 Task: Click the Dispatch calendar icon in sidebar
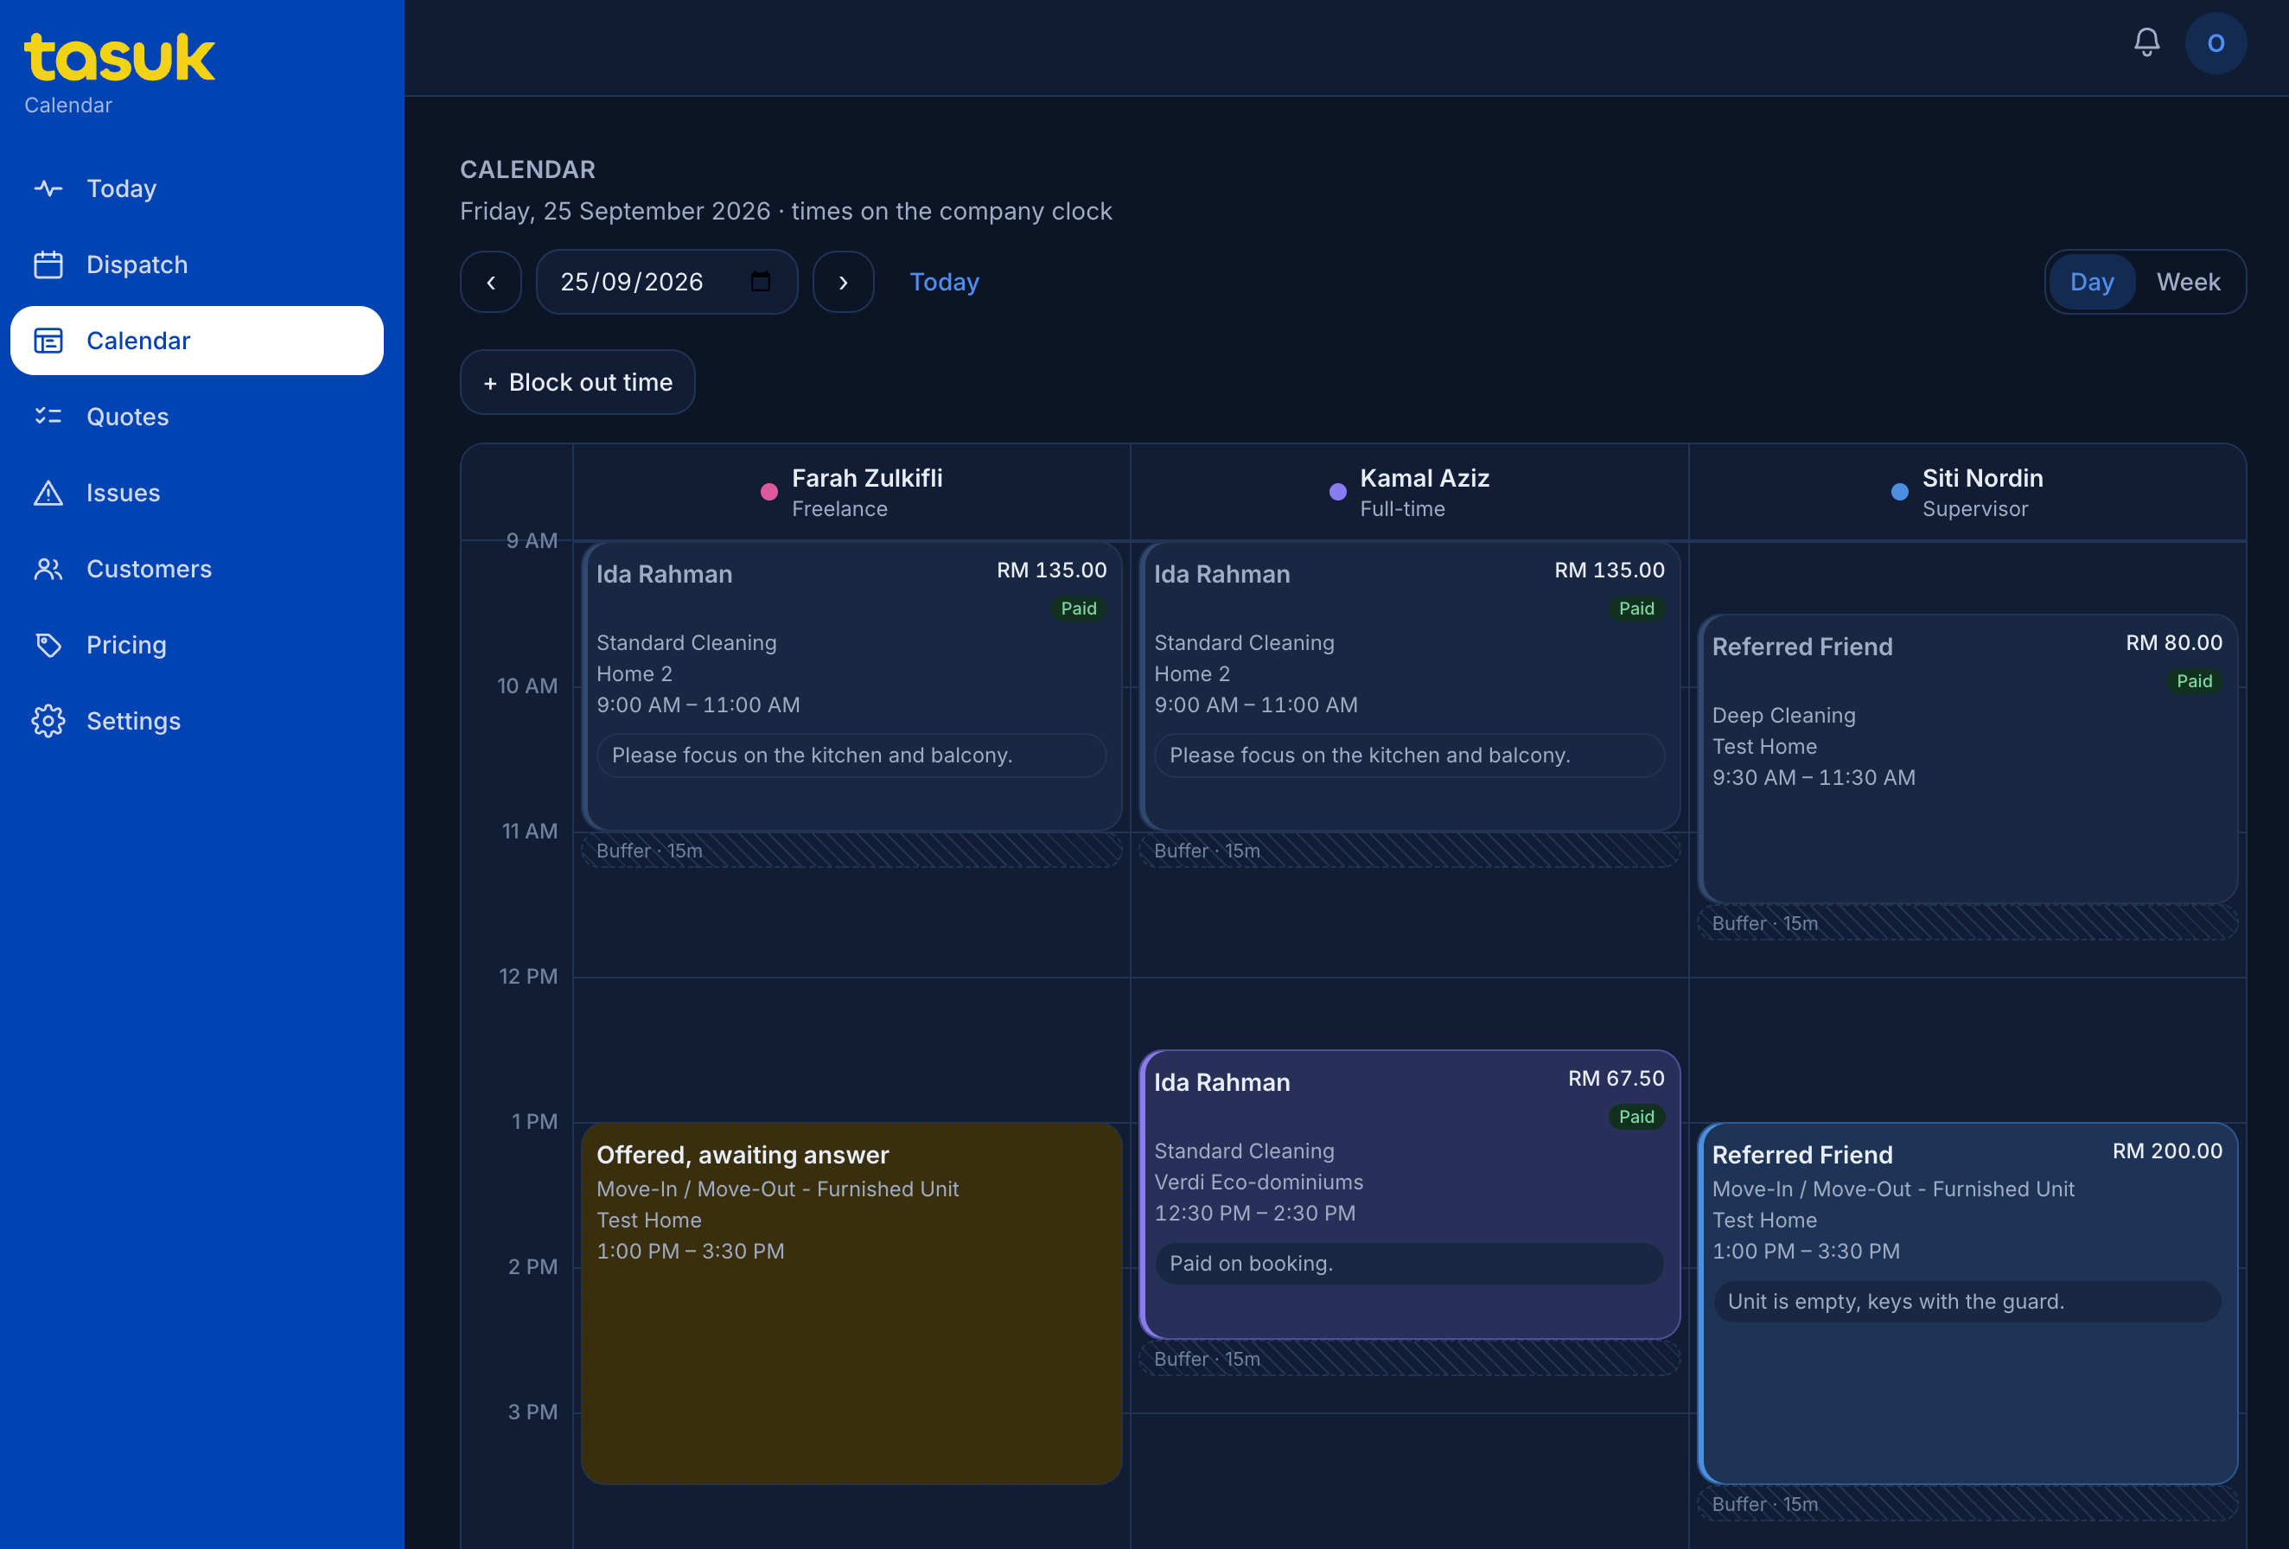click(48, 265)
